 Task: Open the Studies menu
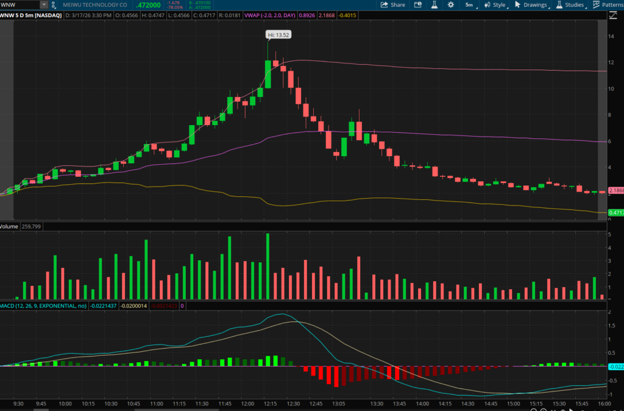[569, 5]
